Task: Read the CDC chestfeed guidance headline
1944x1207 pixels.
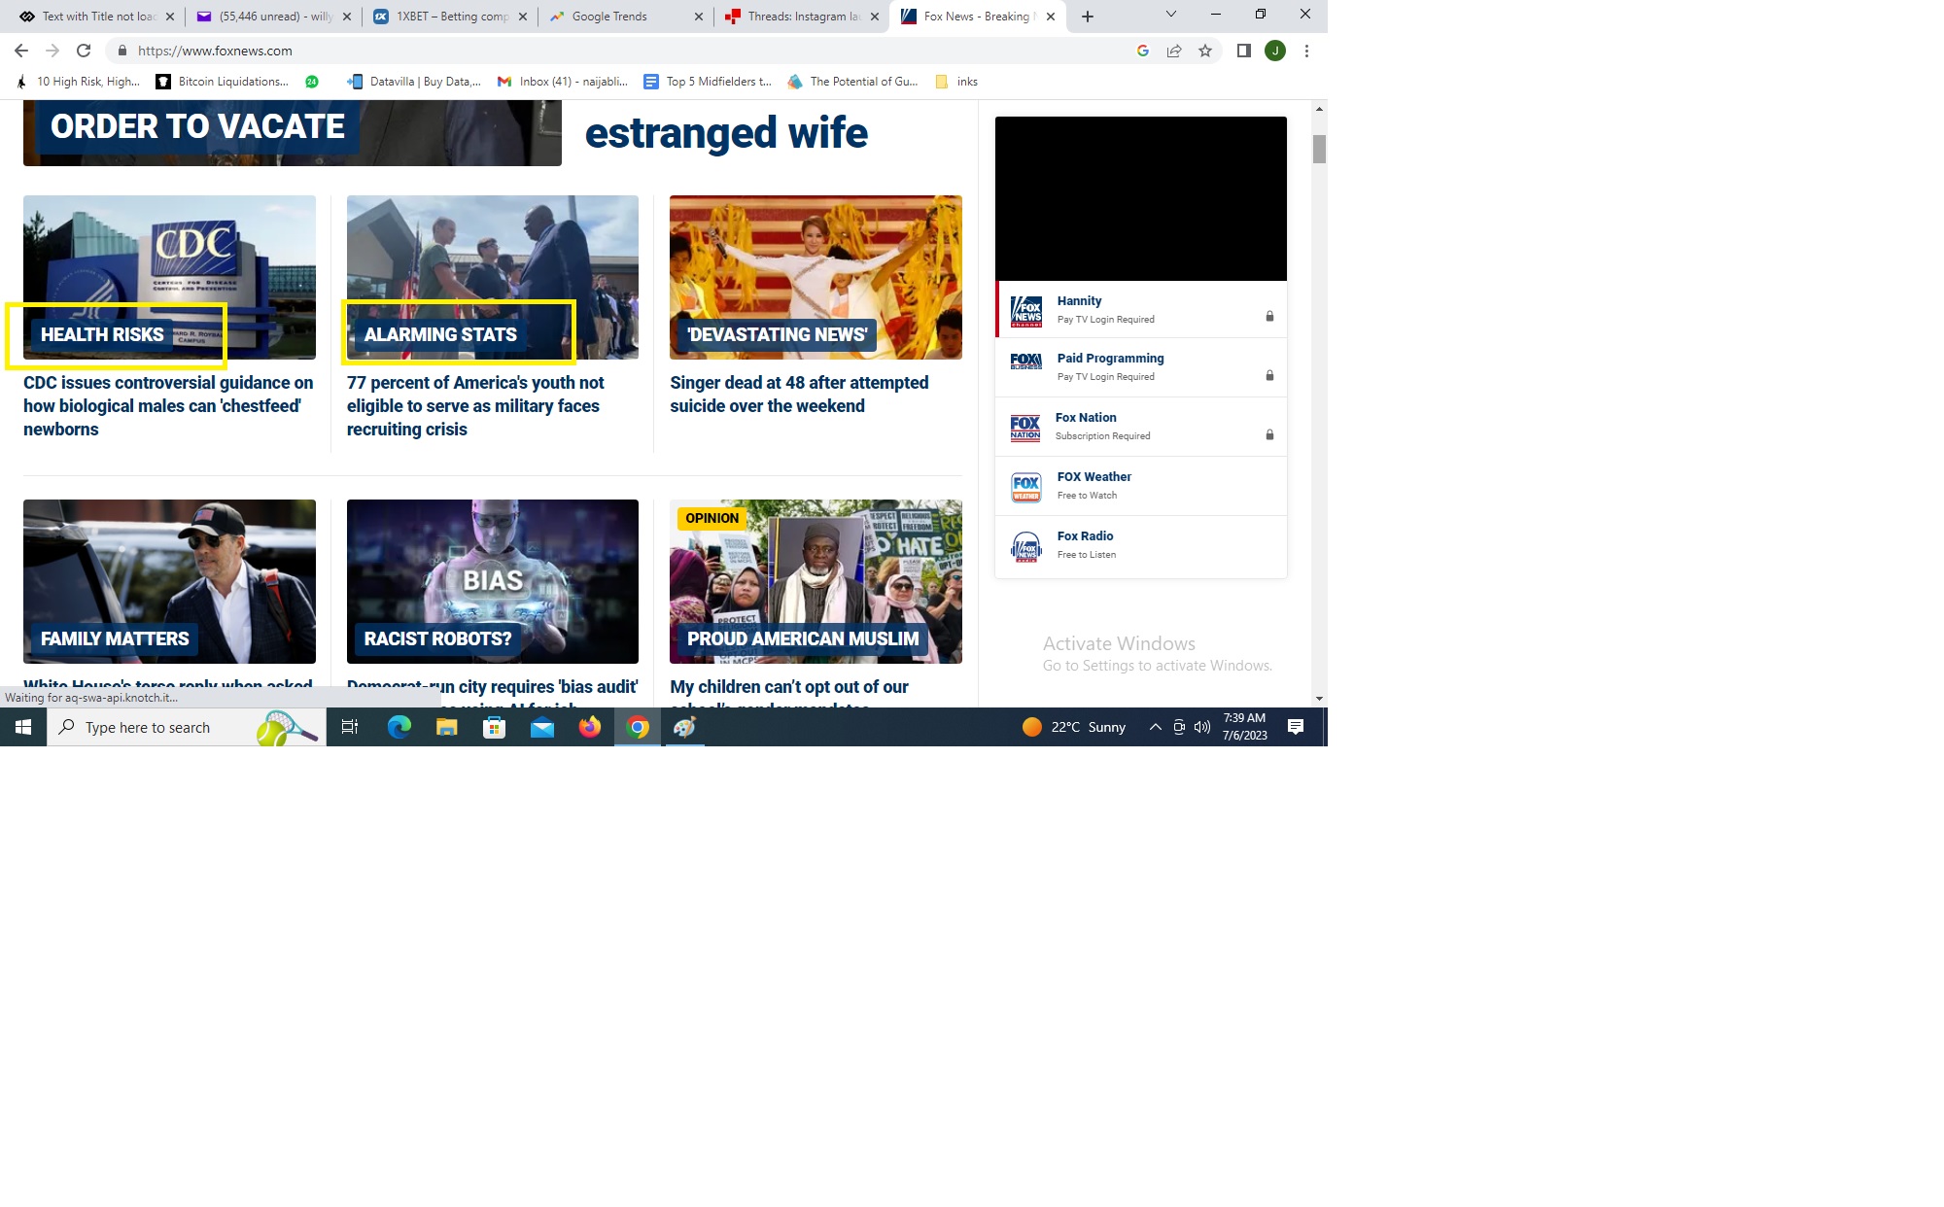Action: click(168, 406)
